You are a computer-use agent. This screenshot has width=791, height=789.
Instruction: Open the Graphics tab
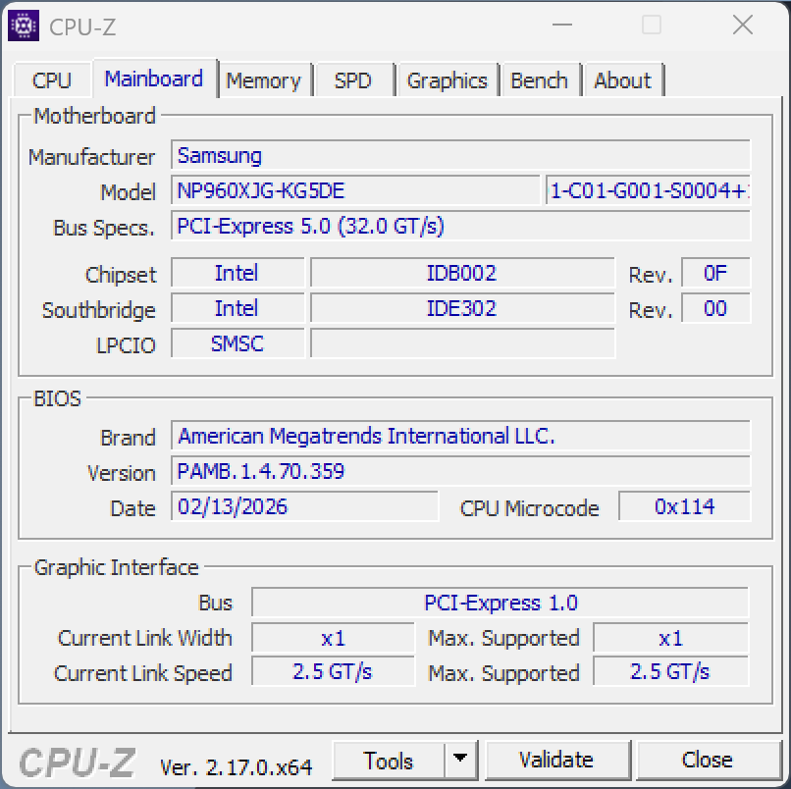tap(447, 80)
